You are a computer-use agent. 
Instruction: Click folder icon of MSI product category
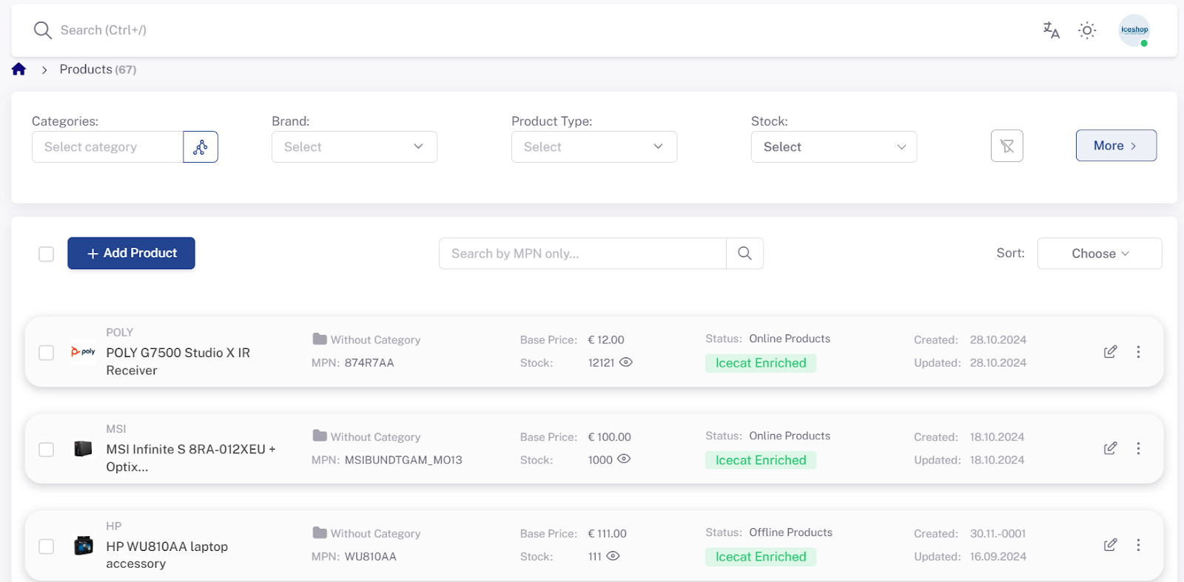coord(320,436)
